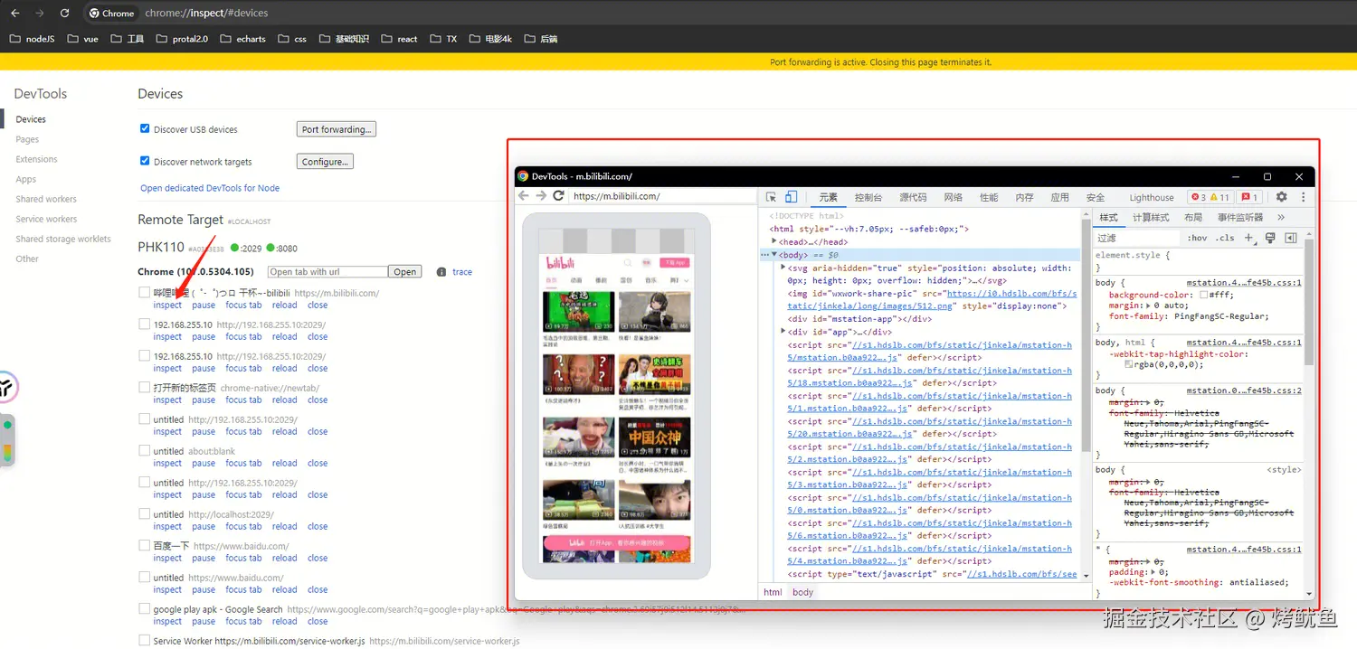Image resolution: width=1357 pixels, height=649 pixels.
Task: Click the DevTools screencast back arrow
Action: coord(523,196)
